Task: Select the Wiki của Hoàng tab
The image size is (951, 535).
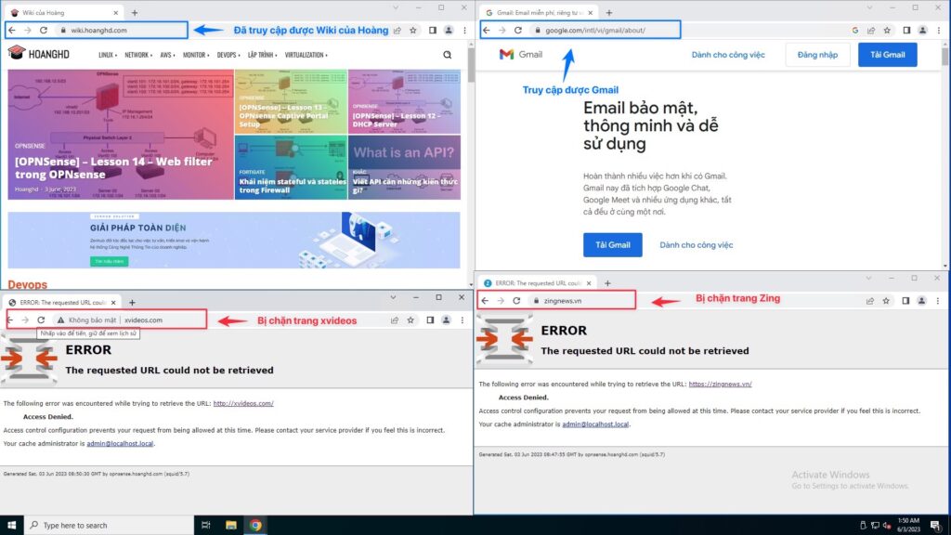Action: coord(64,12)
